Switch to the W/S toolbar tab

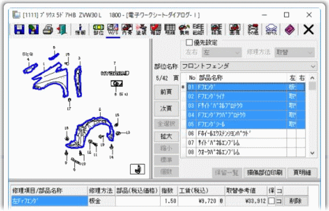(113, 29)
